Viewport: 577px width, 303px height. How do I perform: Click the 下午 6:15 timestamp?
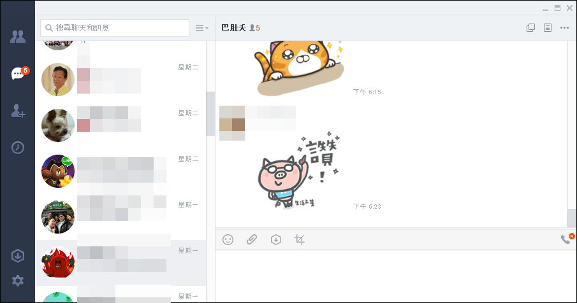point(367,92)
